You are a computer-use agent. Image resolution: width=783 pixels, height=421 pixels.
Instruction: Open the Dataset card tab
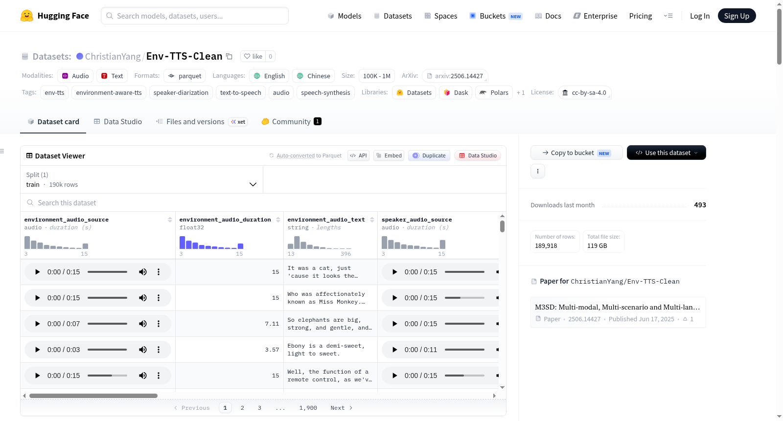pos(53,122)
